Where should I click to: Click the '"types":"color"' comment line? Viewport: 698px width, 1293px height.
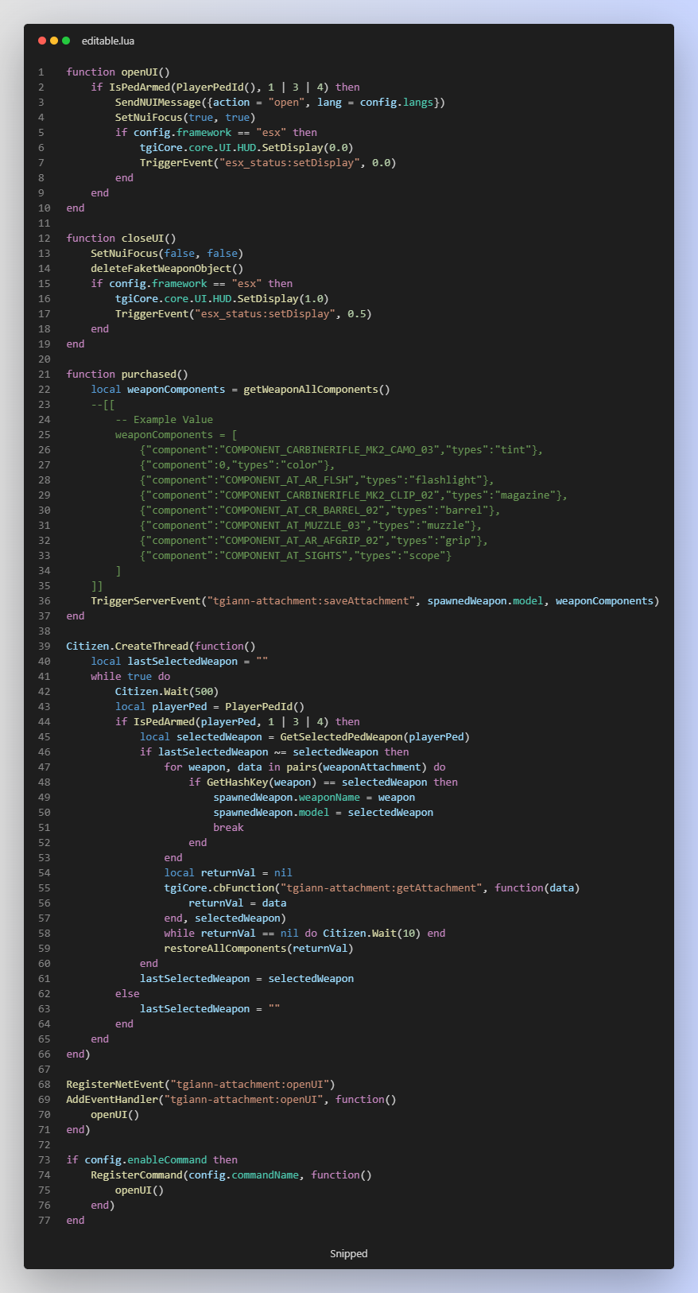(238, 465)
